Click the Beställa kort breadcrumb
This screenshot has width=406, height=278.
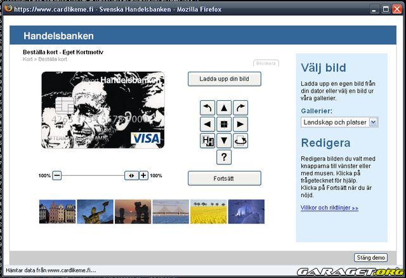click(53, 59)
